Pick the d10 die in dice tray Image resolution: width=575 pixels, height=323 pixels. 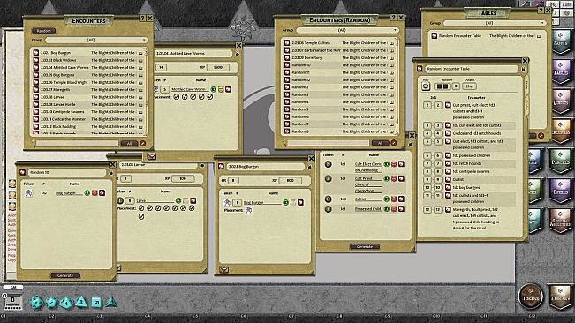(66, 303)
